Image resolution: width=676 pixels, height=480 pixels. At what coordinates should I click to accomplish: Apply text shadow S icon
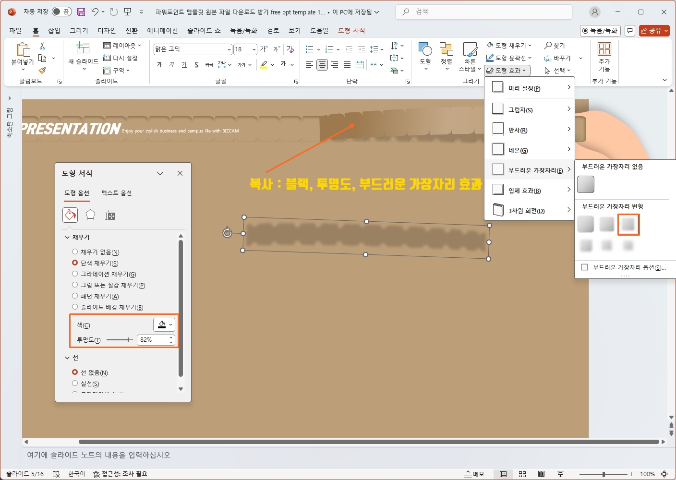[196, 64]
